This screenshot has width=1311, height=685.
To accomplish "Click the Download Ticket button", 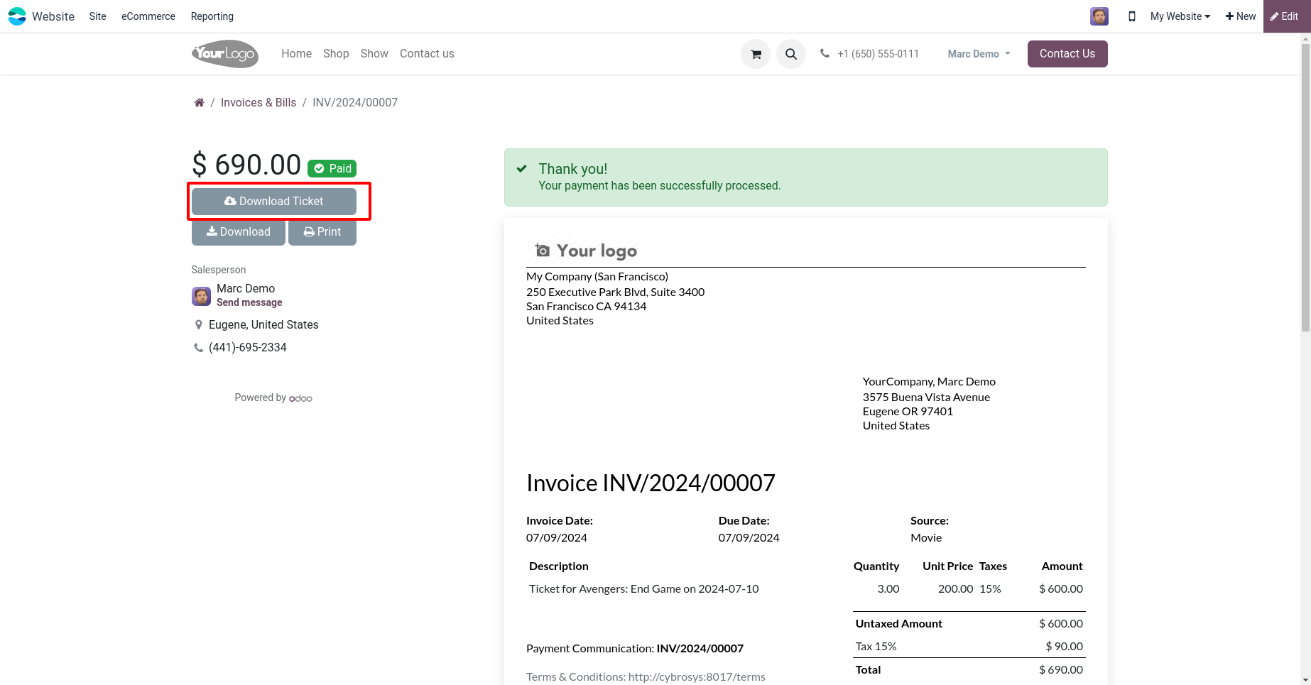I will click(x=274, y=202).
